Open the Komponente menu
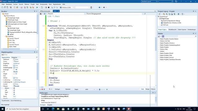Screen dimensions: 198x111 coord(44,4)
